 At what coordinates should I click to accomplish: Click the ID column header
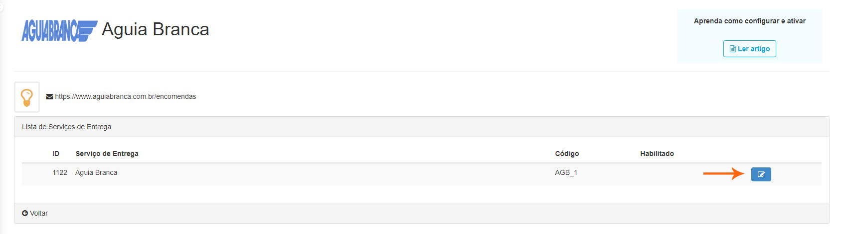[x=56, y=154]
